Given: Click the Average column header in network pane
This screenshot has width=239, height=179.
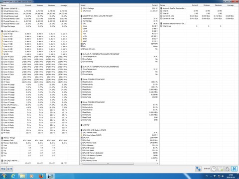Looking at the screenshot, I should (x=230, y=5).
